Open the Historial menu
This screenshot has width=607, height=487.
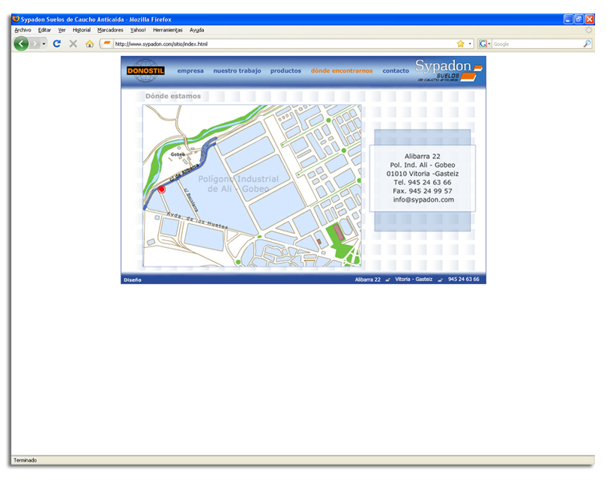tap(81, 30)
